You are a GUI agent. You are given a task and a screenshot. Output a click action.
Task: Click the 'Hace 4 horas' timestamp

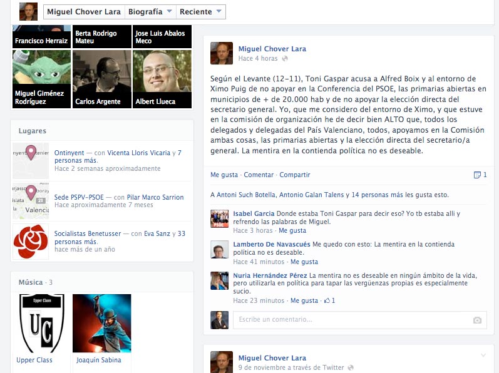point(258,58)
